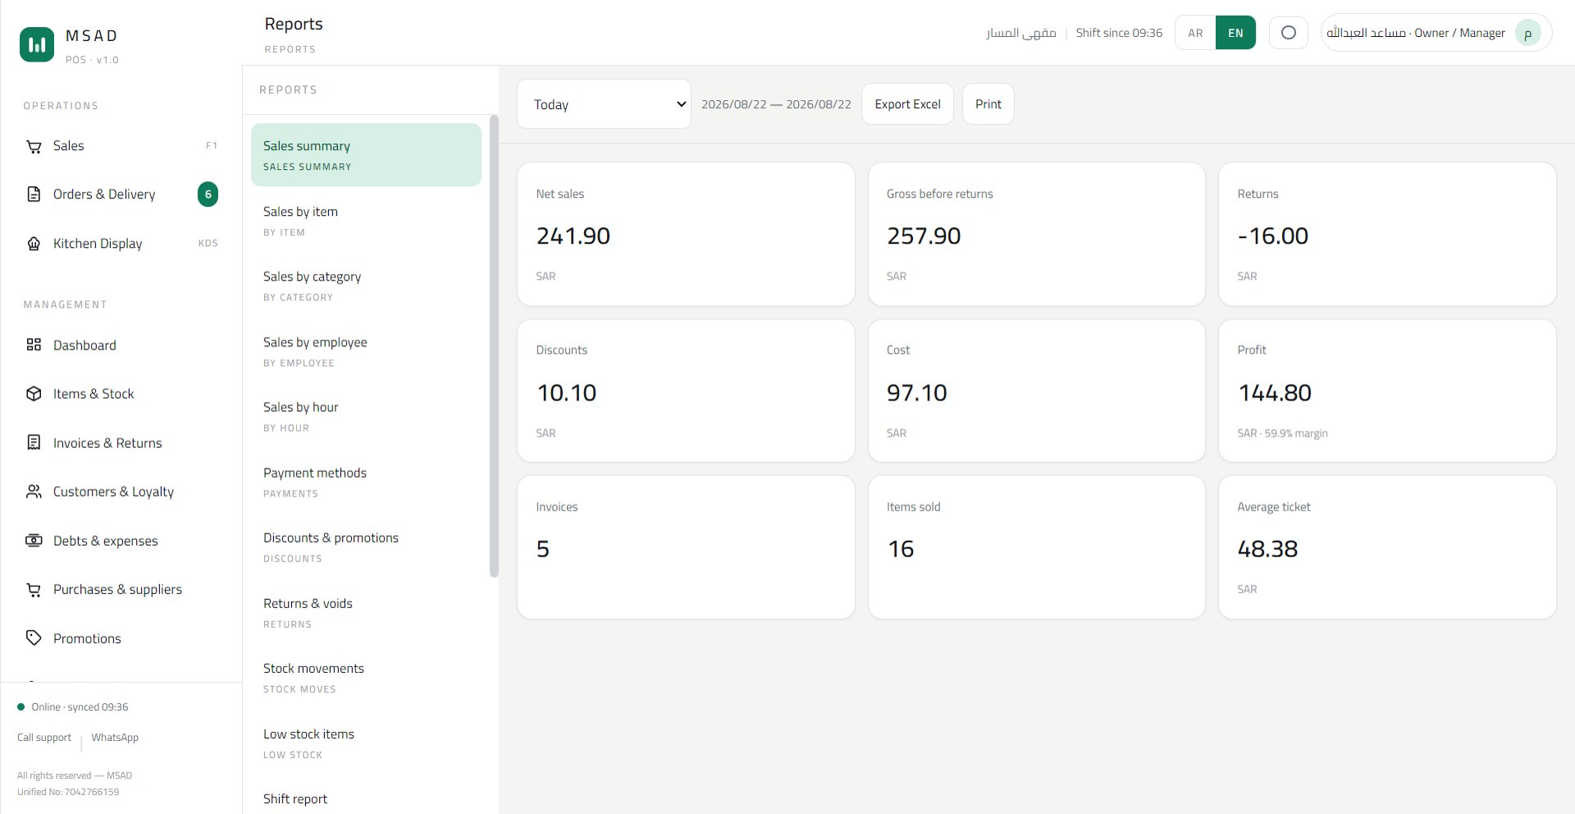Switch language to AR
Image resolution: width=1575 pixels, height=814 pixels.
point(1195,33)
